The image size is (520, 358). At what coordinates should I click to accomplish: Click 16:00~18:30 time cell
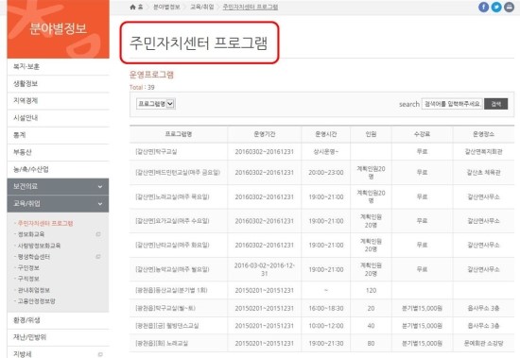pos(325,308)
